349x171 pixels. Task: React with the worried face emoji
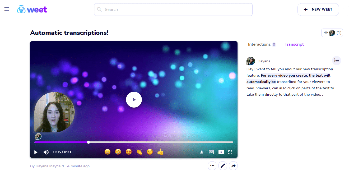click(150, 152)
